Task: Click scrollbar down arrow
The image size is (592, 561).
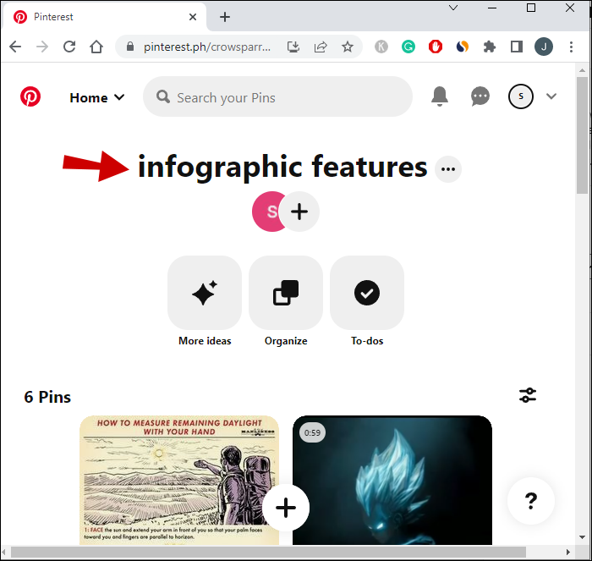Action: [582, 537]
